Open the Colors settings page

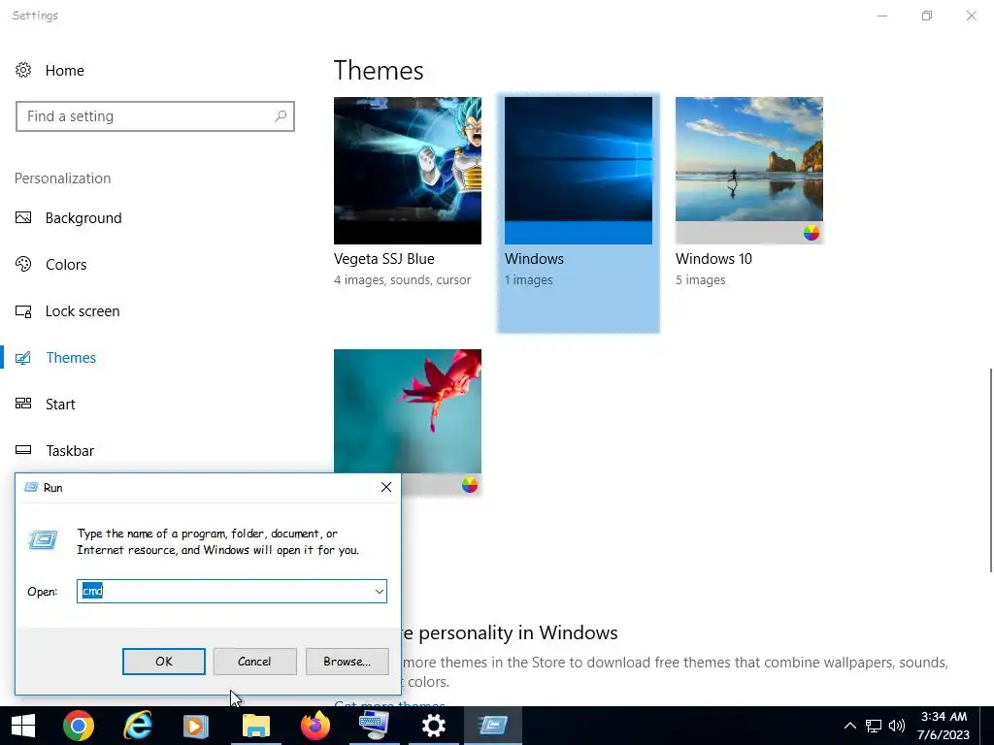(66, 264)
